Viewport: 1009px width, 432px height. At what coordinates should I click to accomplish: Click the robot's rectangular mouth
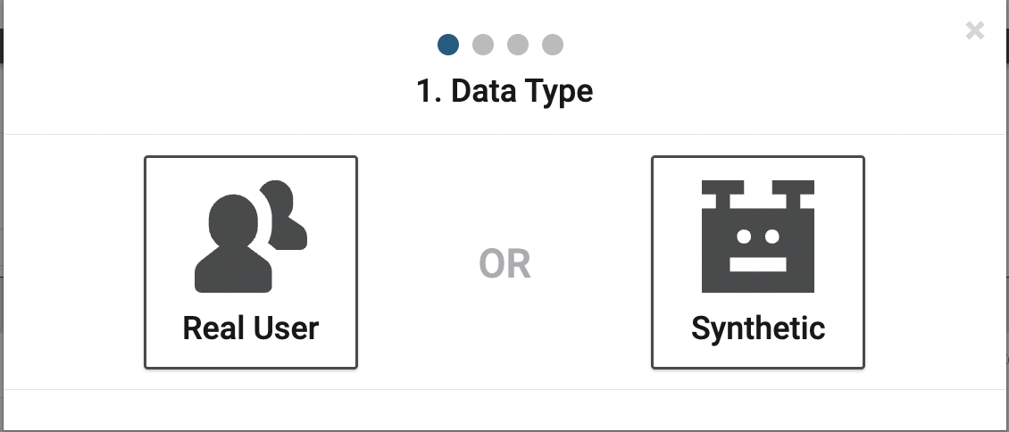click(758, 264)
